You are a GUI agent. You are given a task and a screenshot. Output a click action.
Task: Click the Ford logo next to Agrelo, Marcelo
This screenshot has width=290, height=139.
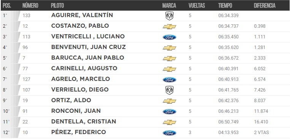[x=170, y=80]
